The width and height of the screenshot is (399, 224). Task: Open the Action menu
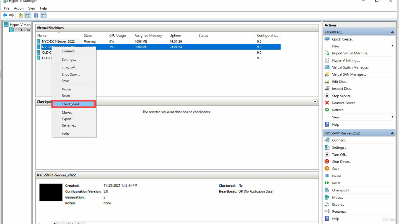click(19, 8)
